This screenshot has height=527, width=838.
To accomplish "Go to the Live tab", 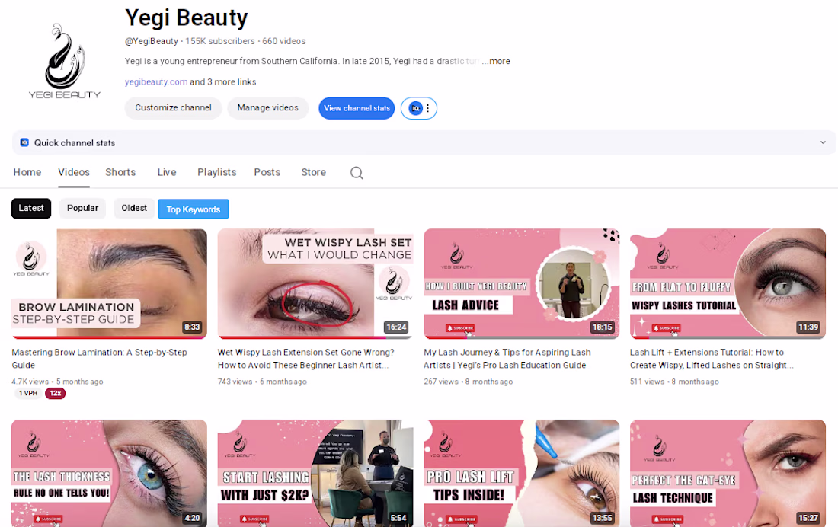I will [167, 172].
